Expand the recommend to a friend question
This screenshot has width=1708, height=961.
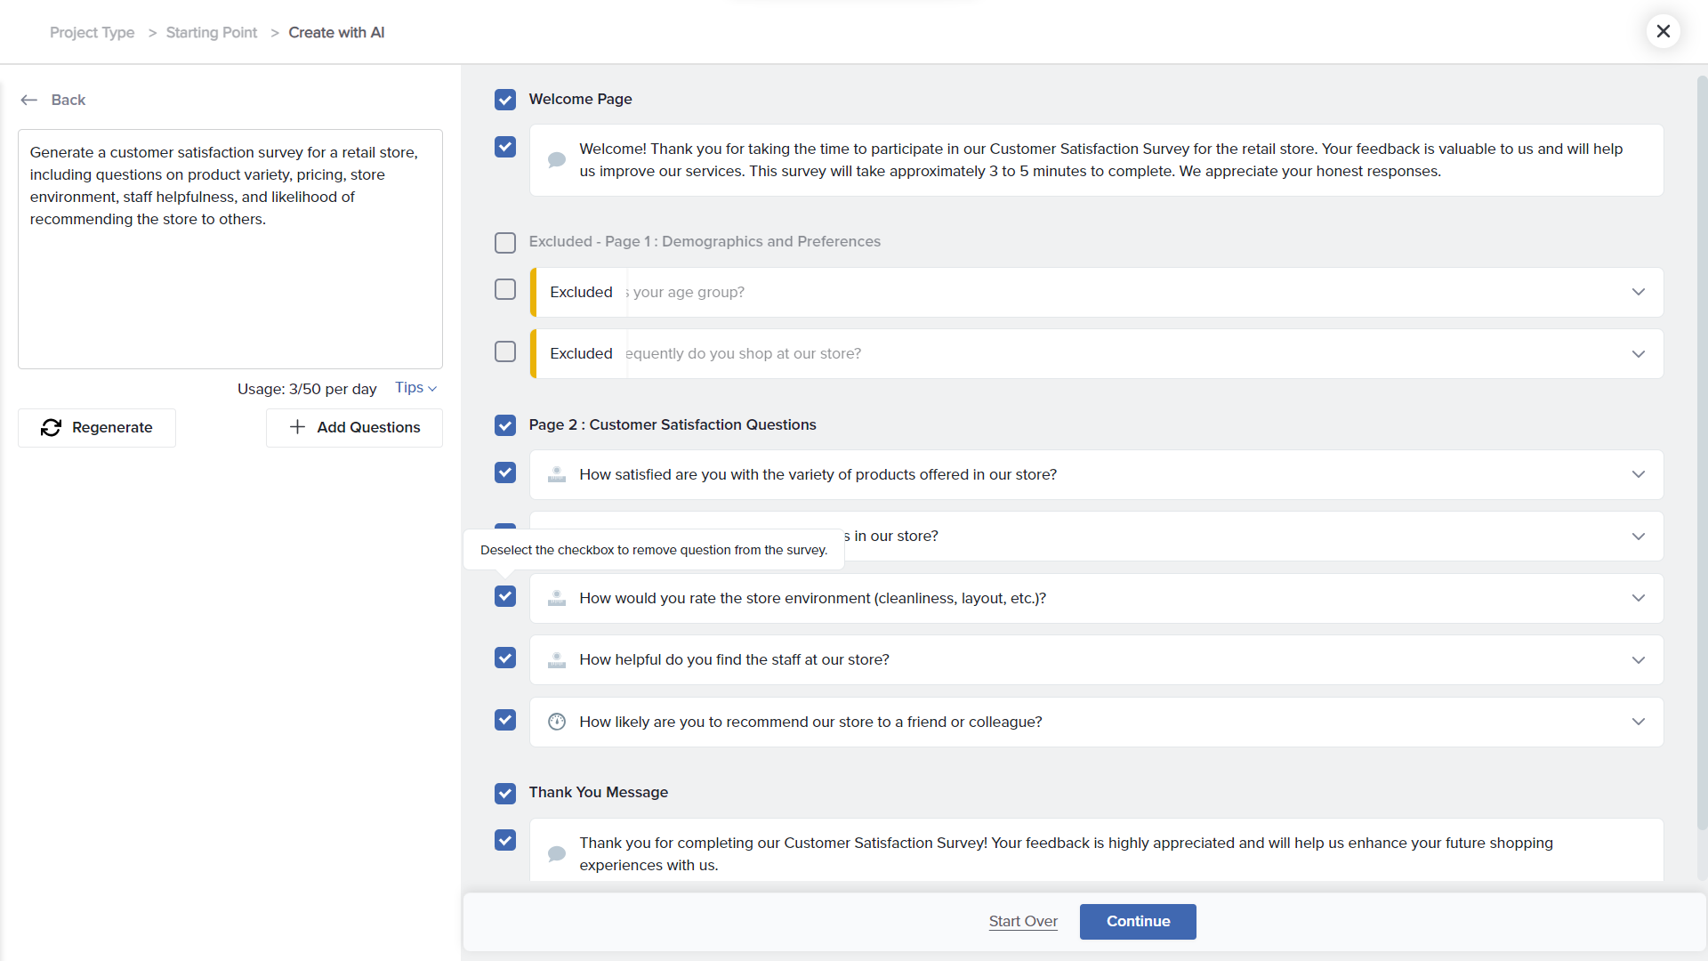click(x=1639, y=723)
